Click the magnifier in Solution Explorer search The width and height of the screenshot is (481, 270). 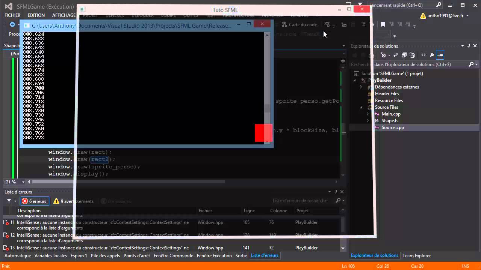pyautogui.click(x=471, y=64)
